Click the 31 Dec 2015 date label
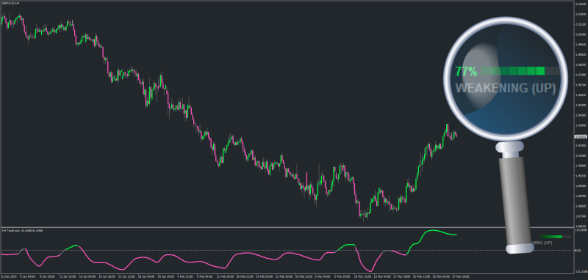Screen dimensions: 588x280 click(x=9, y=276)
